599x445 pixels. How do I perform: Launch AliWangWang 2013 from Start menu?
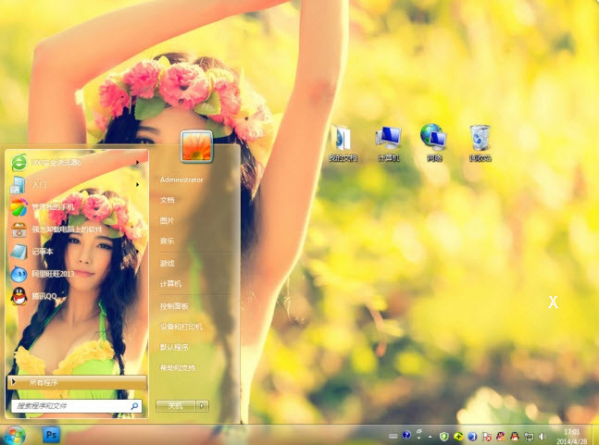click(x=52, y=274)
